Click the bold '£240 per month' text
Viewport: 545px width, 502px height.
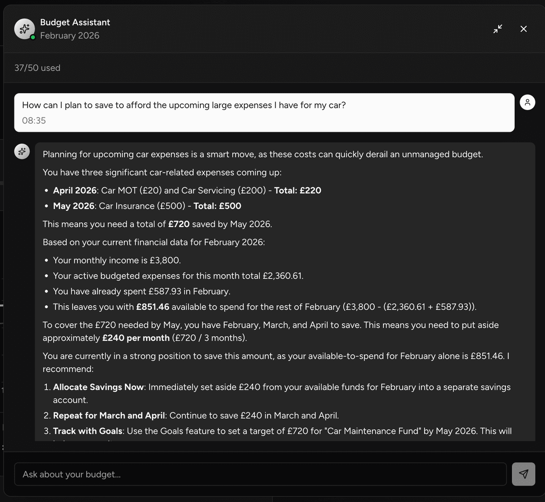click(136, 338)
